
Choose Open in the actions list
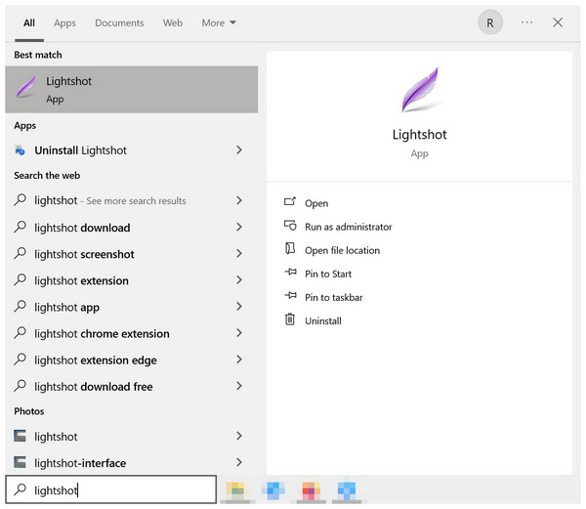(316, 203)
